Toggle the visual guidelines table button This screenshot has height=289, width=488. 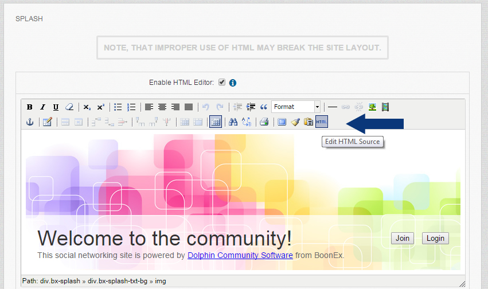click(216, 122)
